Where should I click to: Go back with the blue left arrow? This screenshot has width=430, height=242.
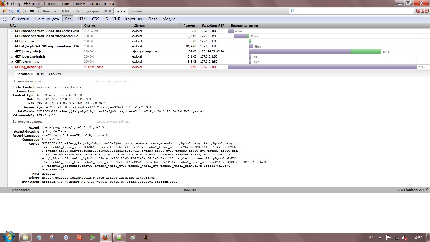click(19, 11)
